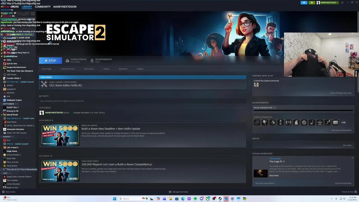
Task: Open the MARKYNEXTDOOR account dropdown
Action: pos(328,3)
